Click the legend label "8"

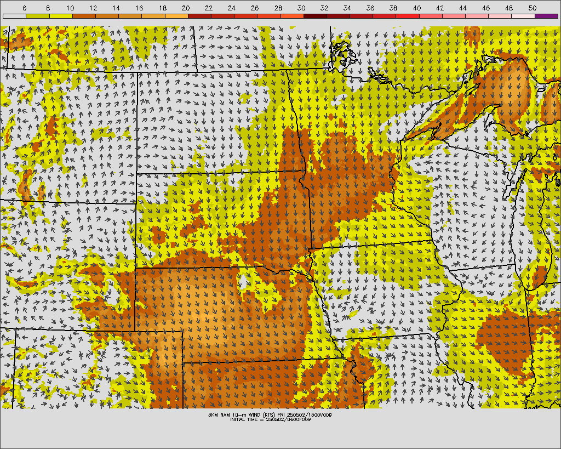(48, 8)
